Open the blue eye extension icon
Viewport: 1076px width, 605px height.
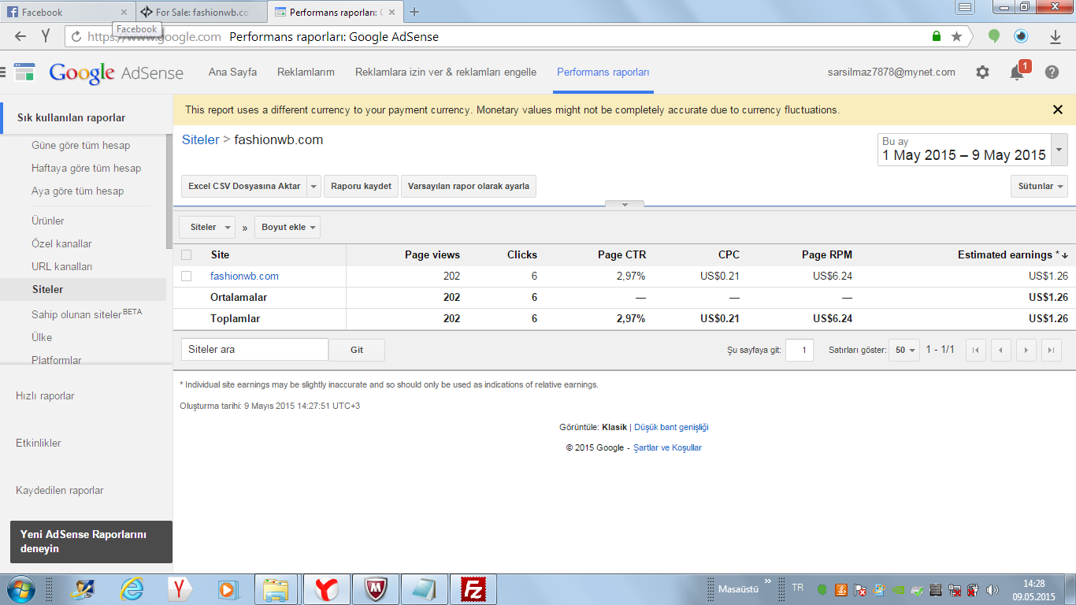(x=1021, y=36)
